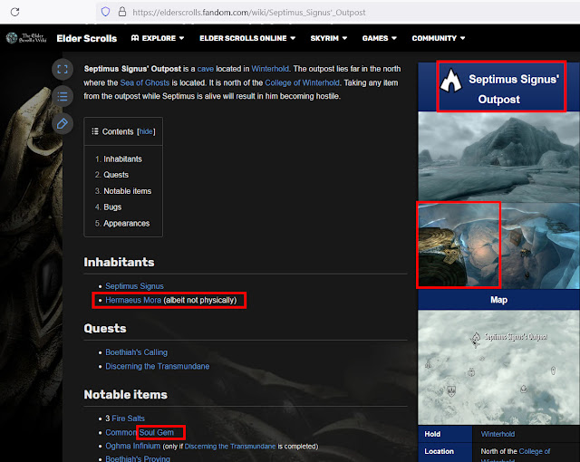Open Discerning the Transmundane quest link

tap(157, 366)
